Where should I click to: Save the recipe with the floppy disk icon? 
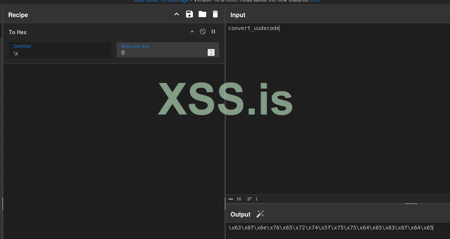(x=189, y=14)
